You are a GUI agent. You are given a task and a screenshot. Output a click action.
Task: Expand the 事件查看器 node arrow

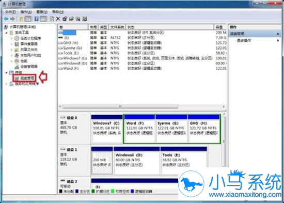click(12, 44)
